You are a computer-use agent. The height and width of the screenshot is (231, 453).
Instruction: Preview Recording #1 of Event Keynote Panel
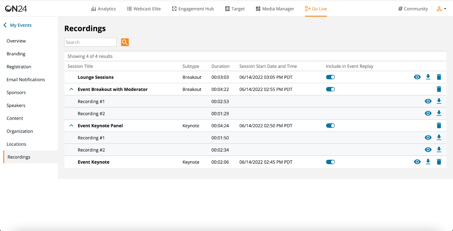pos(428,138)
